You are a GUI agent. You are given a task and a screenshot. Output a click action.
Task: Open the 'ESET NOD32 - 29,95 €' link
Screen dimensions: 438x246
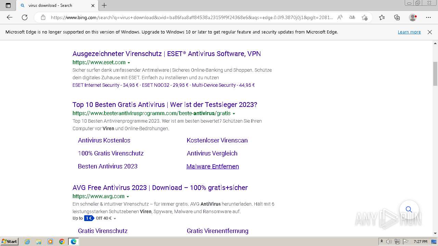(x=165, y=85)
